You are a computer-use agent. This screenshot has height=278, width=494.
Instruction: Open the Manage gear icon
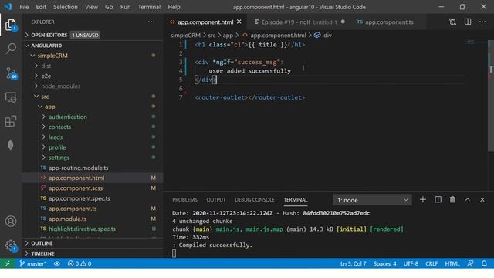point(11,246)
